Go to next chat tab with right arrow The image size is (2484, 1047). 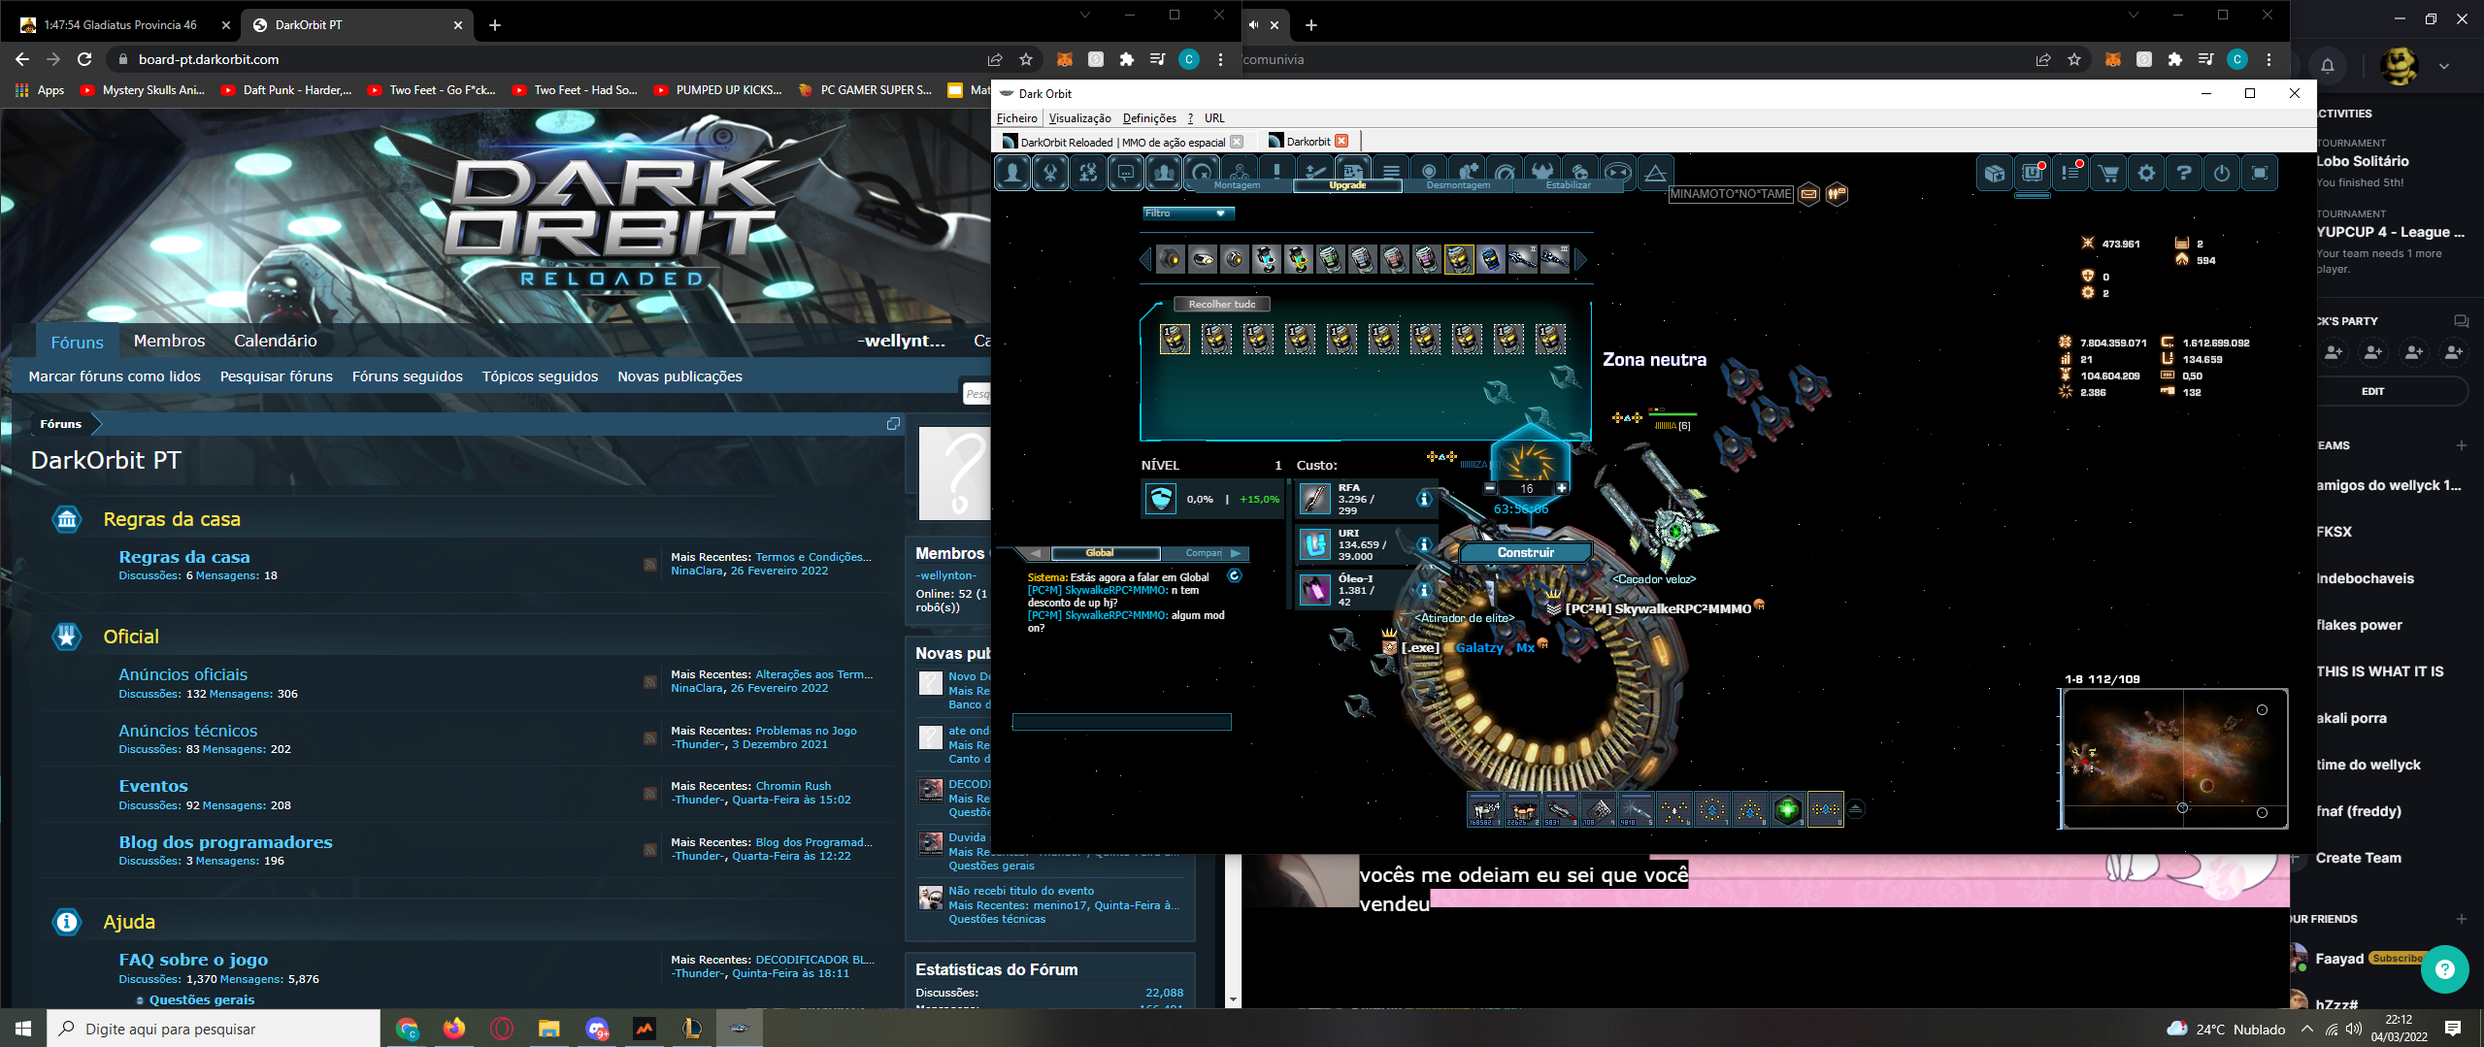coord(1236,553)
